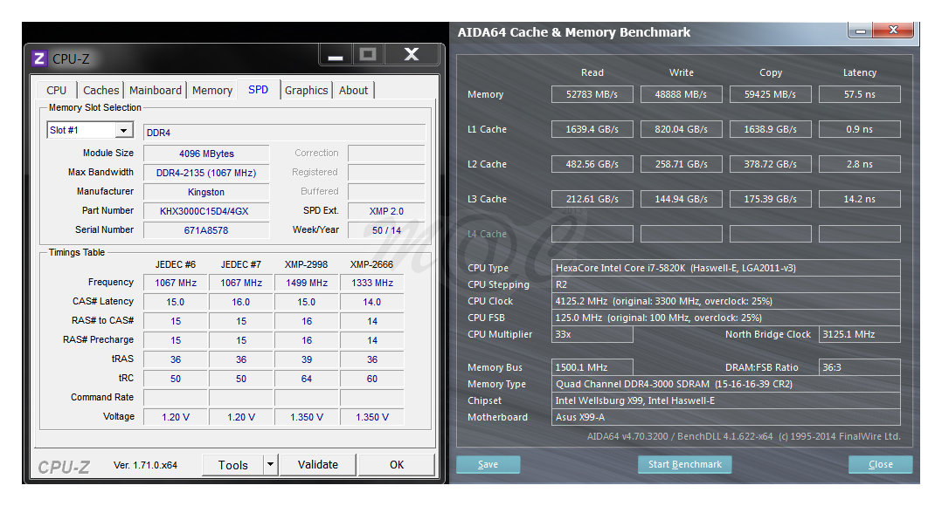Expand the Tools dropdown arrow in CPU-Z

(x=270, y=465)
